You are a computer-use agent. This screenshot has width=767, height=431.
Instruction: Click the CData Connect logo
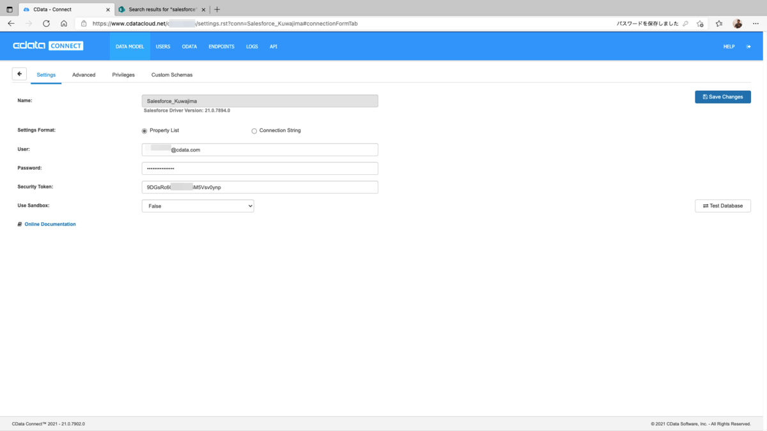click(x=48, y=46)
